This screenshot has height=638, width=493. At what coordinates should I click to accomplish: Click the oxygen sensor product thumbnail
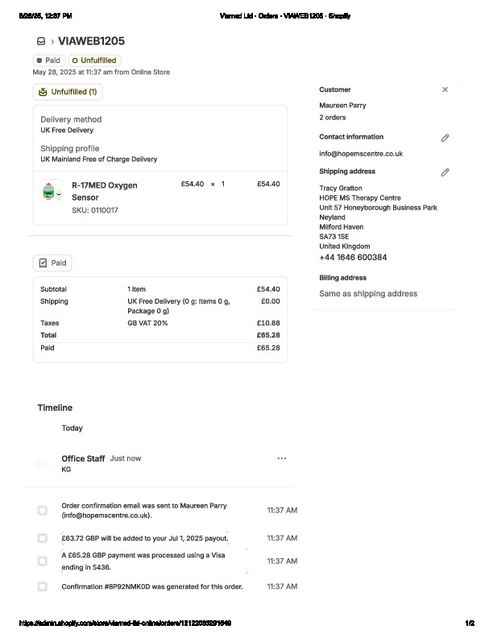pos(52,192)
